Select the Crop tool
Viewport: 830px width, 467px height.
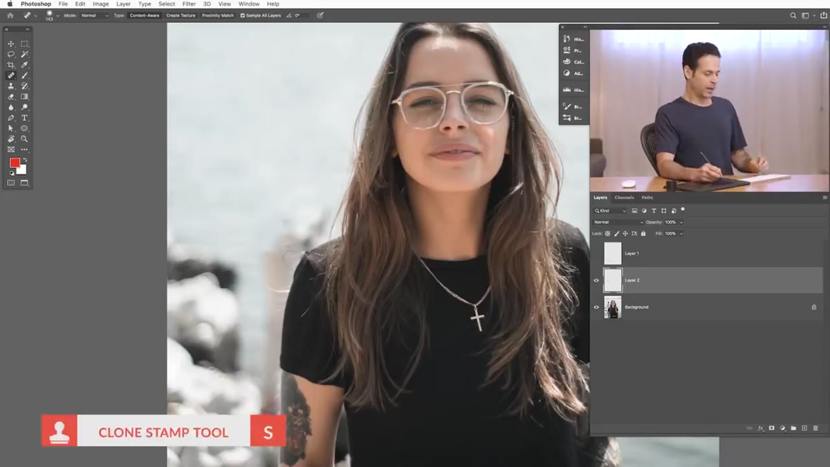11,65
